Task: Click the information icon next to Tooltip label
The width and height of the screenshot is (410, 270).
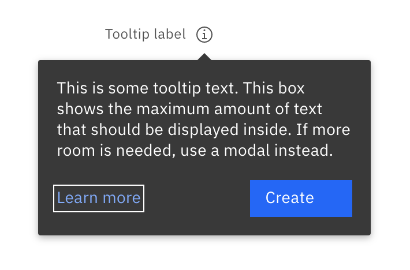Action: (x=204, y=35)
